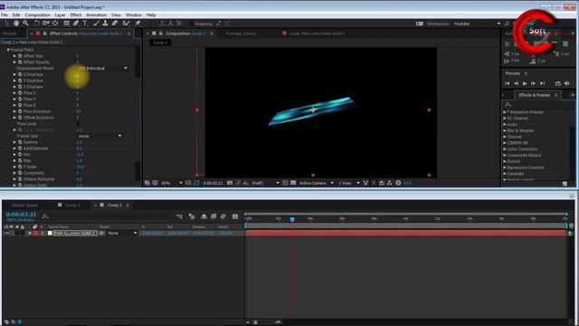This screenshot has width=579, height=326.
Task: Select the Selection arrow tool
Action: coord(6,24)
